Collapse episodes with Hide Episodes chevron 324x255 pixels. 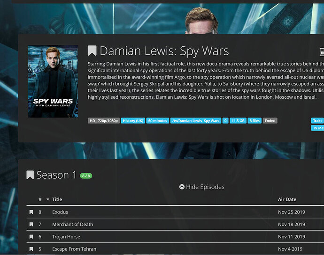182,187
